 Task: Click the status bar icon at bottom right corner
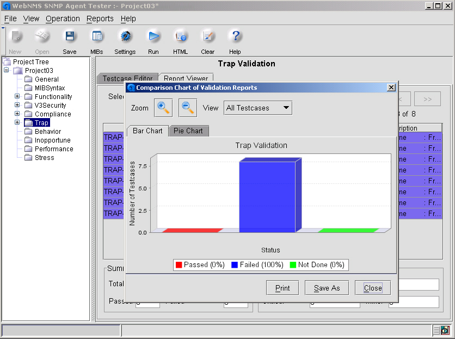coord(445,330)
